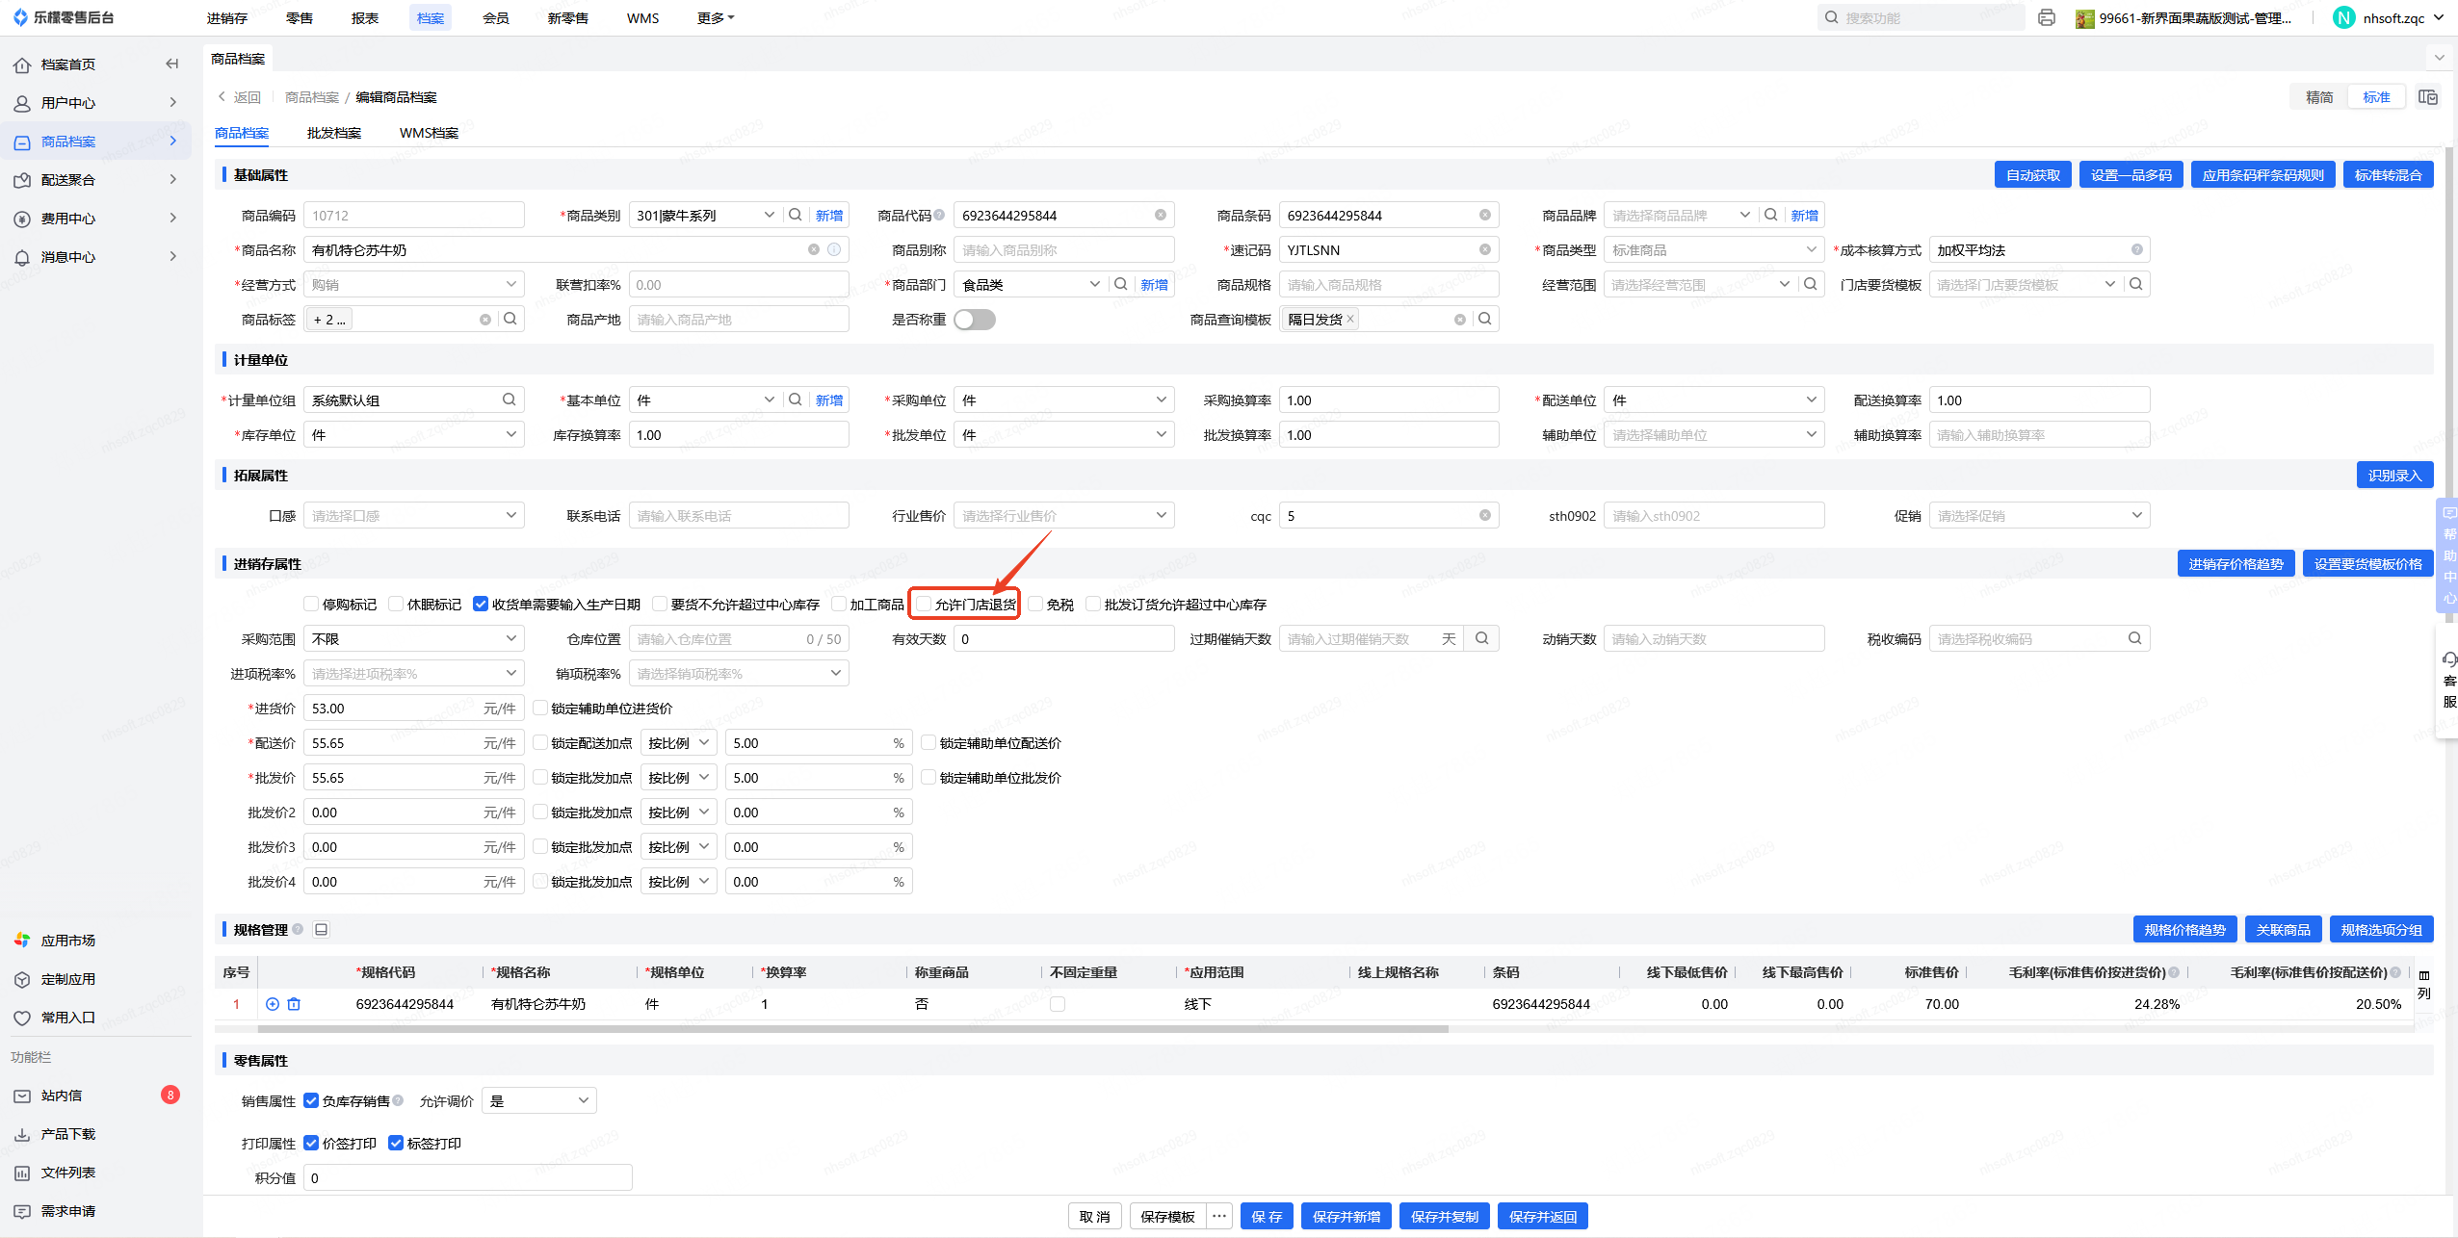Open 站内信 messages in sidebar
Viewport: 2458px width, 1238px height.
coord(62,1096)
